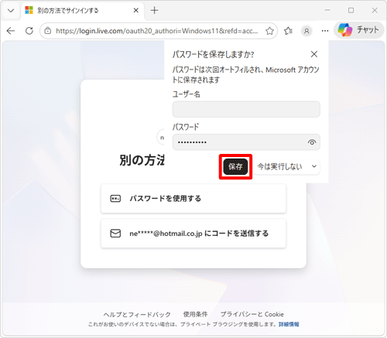Open the settings and more ellipsis menu
Viewport: 387px width, 338px height.
pyautogui.click(x=325, y=31)
